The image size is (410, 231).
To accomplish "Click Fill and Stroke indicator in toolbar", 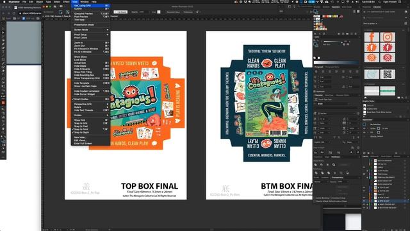I will coord(3,141).
